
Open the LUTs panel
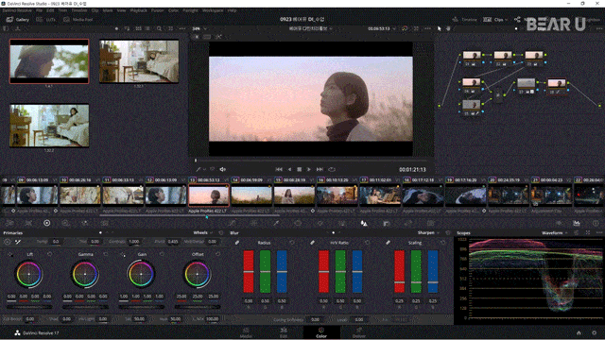click(46, 19)
